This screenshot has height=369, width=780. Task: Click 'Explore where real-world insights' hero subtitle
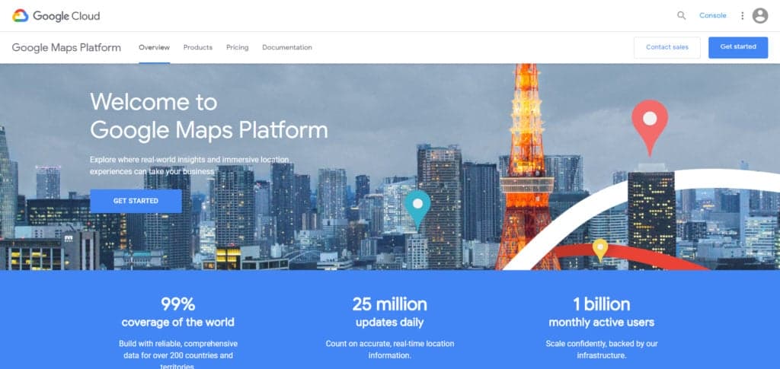tap(189, 165)
